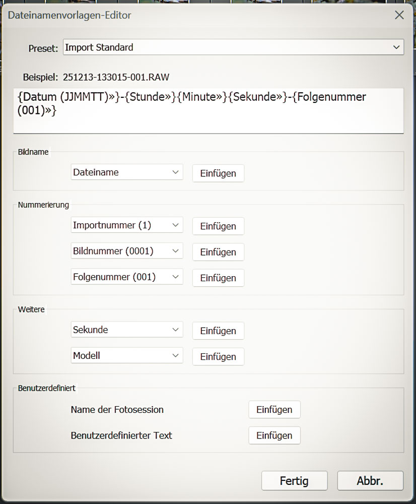Open the Modell dropdown under Weitere
The height and width of the screenshot is (504, 416).
pyautogui.click(x=126, y=356)
